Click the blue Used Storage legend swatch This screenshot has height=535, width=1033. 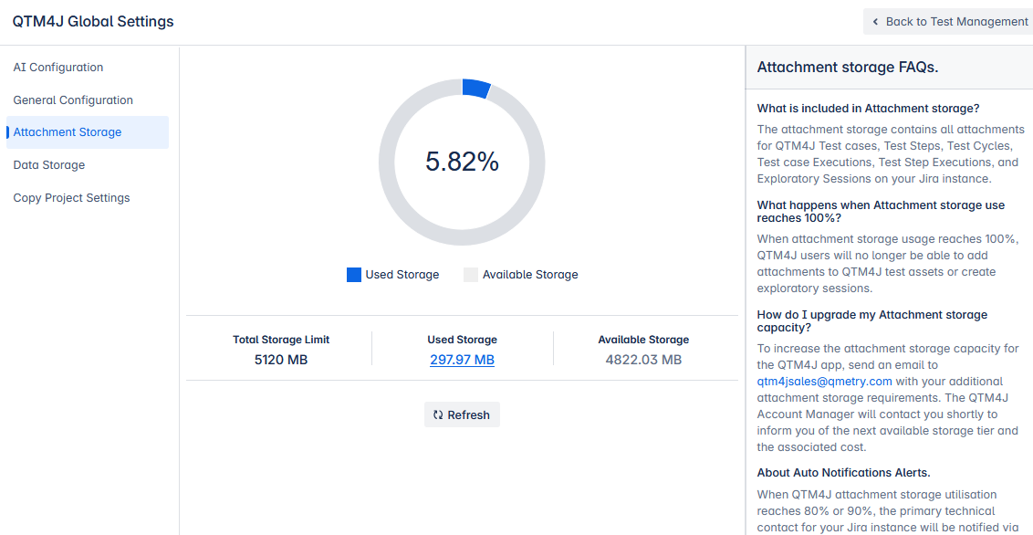(354, 275)
